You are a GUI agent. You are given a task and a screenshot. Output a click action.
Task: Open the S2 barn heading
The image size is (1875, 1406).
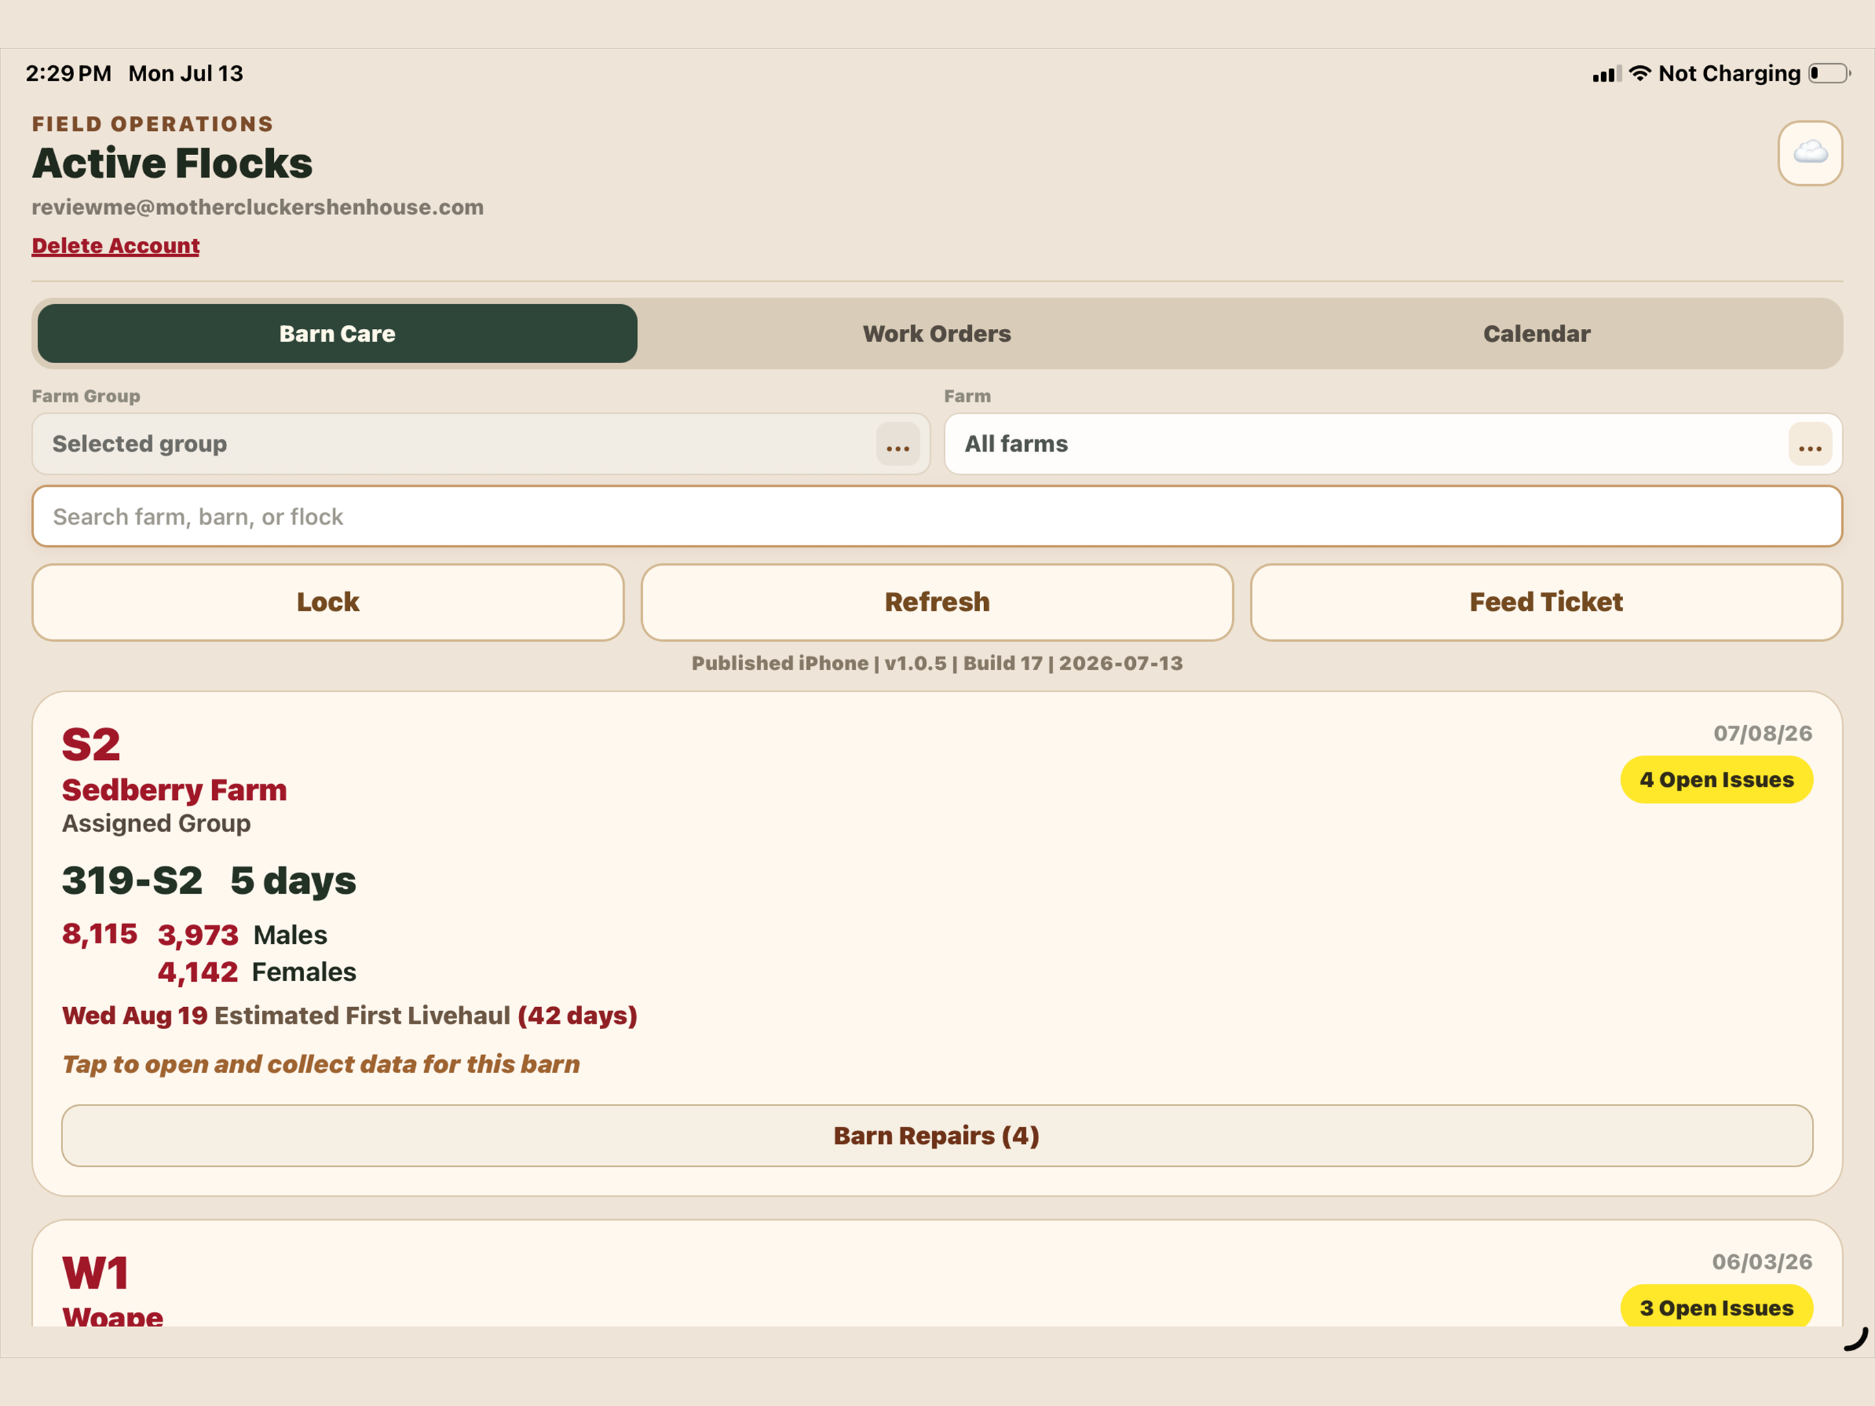point(91,746)
